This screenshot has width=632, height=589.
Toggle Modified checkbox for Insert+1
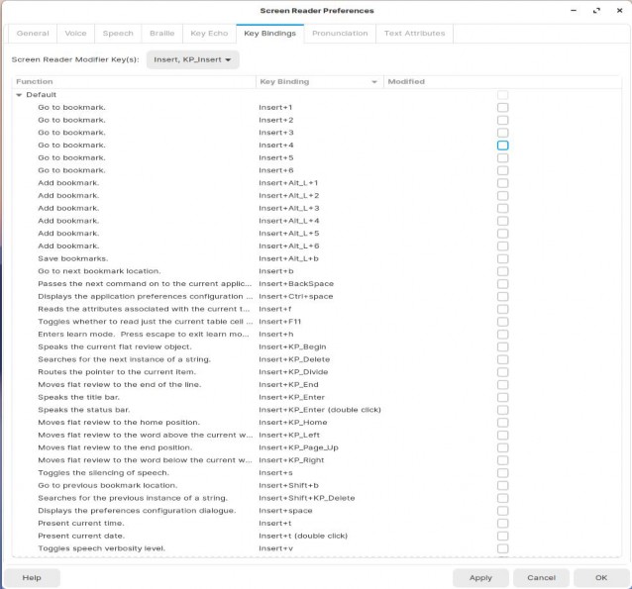(x=502, y=108)
